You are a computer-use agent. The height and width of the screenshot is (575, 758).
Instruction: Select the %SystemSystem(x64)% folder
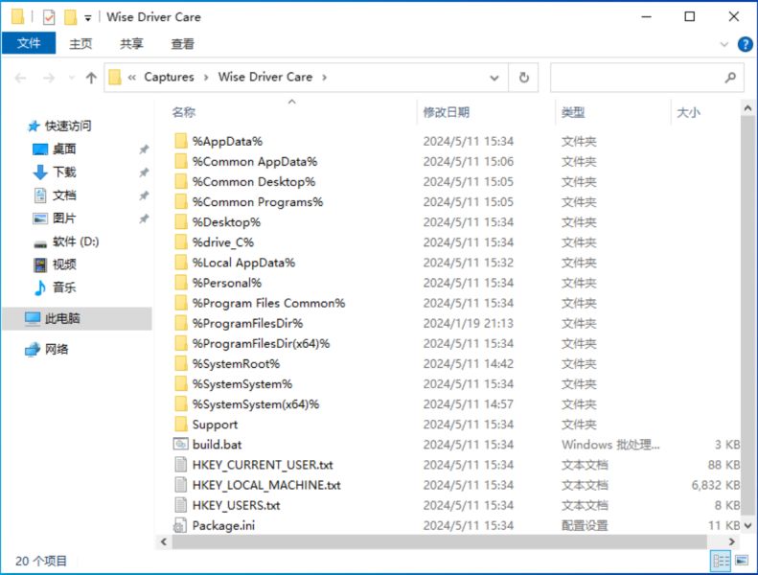pyautogui.click(x=256, y=404)
